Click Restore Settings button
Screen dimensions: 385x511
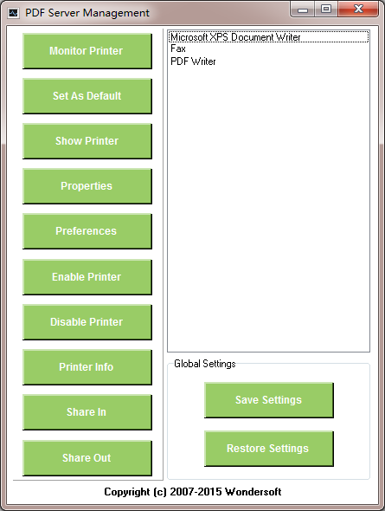[269, 449]
